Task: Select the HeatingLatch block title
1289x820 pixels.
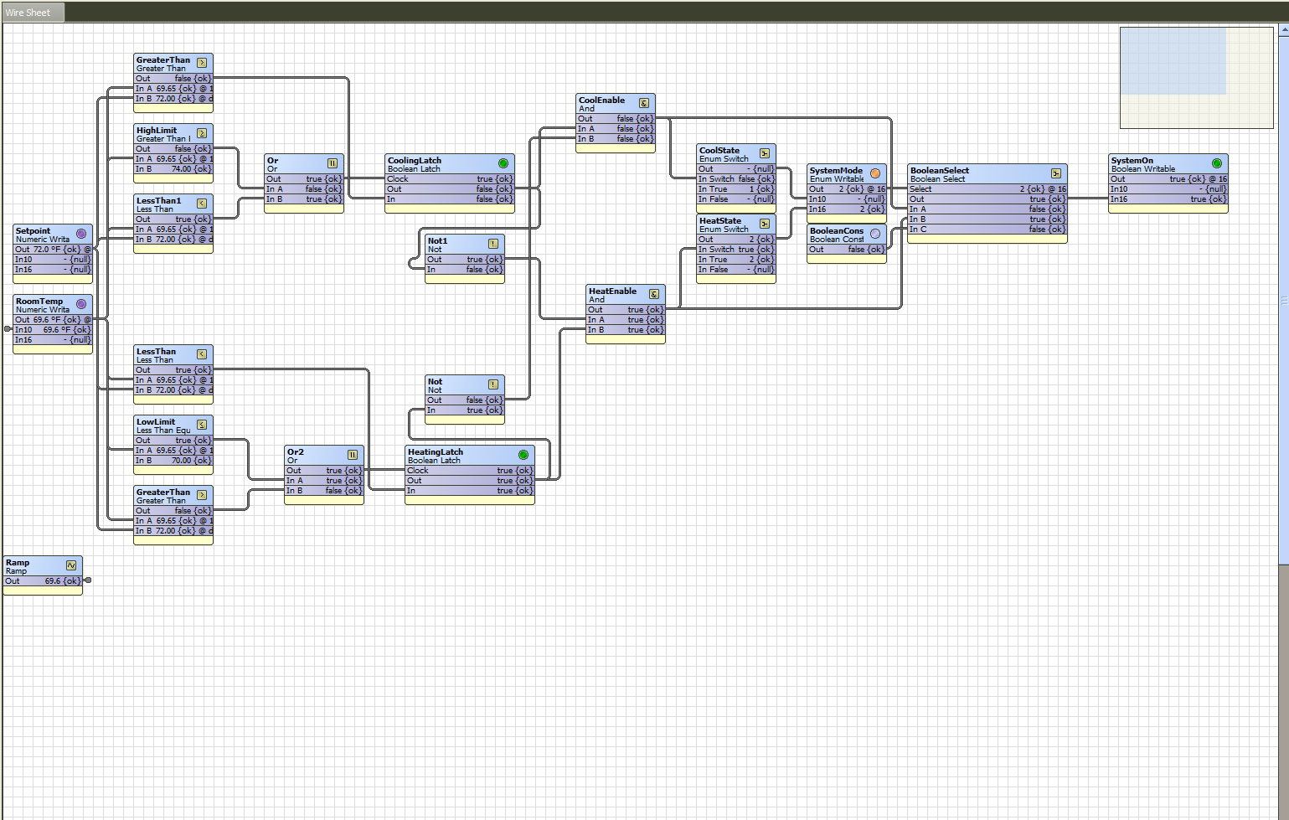Action: [x=436, y=452]
